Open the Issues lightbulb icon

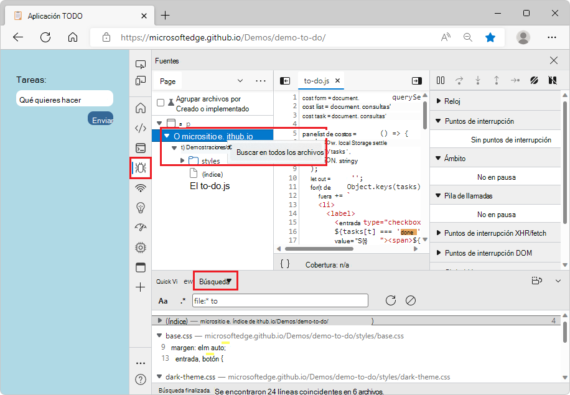point(140,208)
